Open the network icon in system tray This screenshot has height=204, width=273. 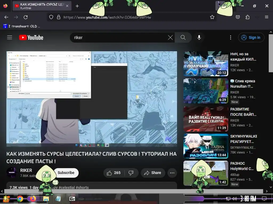(228, 199)
